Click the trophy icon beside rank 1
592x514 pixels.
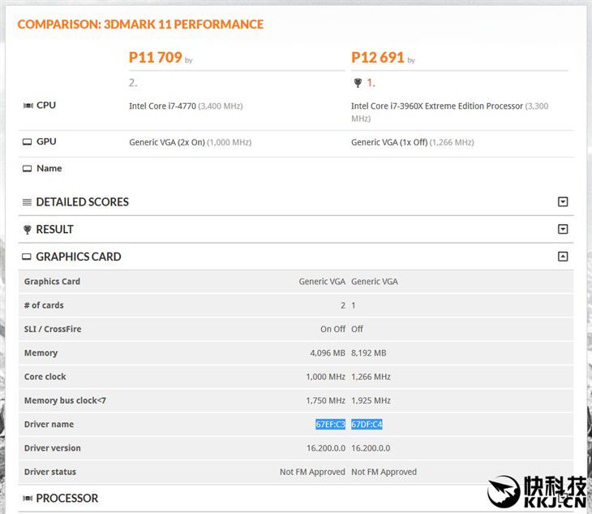(358, 83)
